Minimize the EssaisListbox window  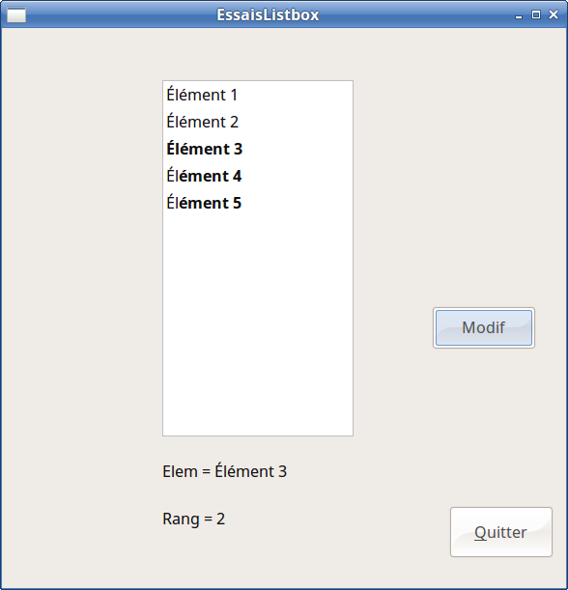point(519,15)
